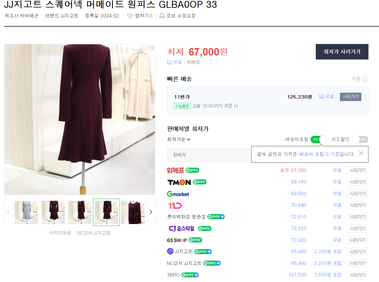Viewport: 379px width, 282px height.
Task: Click the 최저가 사러가기 button
Action: [x=342, y=52]
